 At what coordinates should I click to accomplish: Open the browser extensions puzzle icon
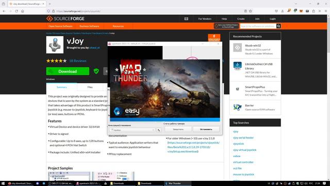(x=313, y=11)
